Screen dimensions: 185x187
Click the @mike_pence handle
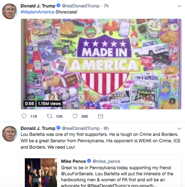[106, 161]
